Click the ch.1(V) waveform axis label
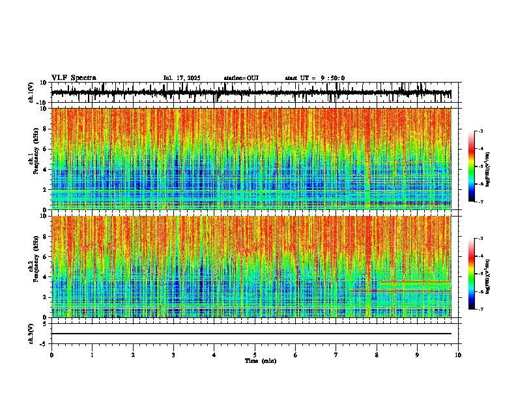 (31, 92)
